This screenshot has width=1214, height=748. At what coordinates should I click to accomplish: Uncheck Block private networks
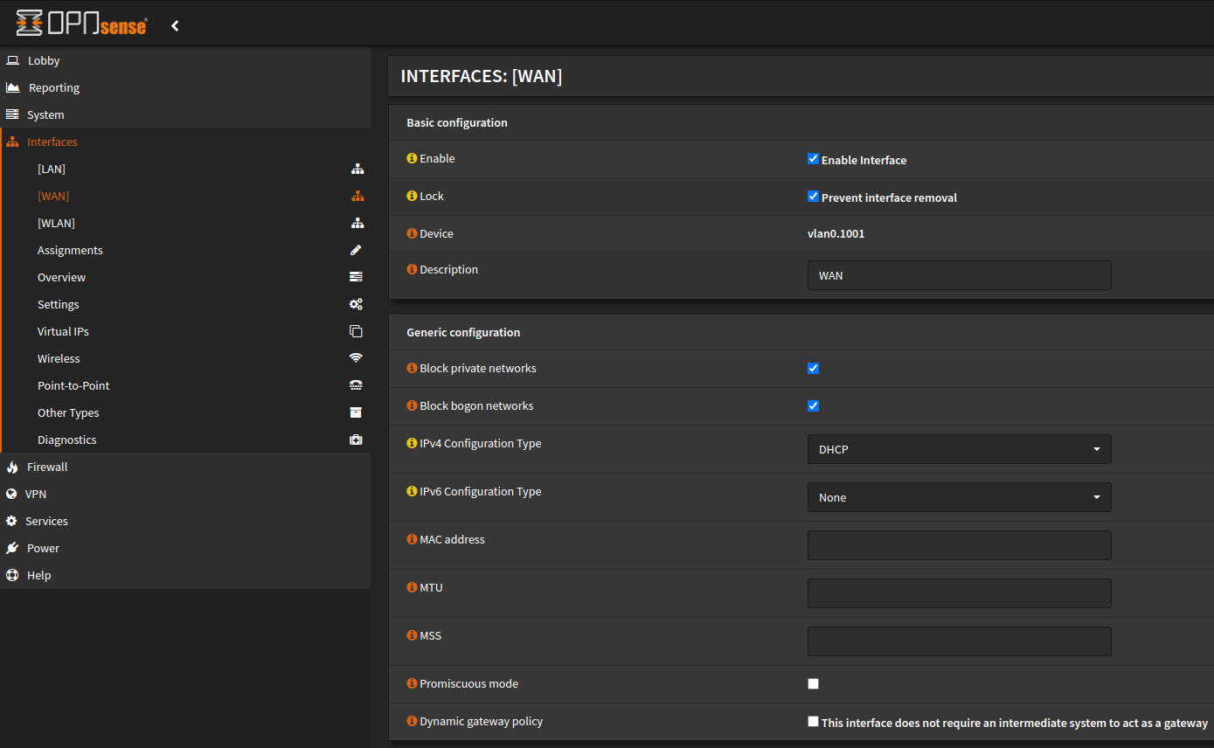pyautogui.click(x=813, y=369)
